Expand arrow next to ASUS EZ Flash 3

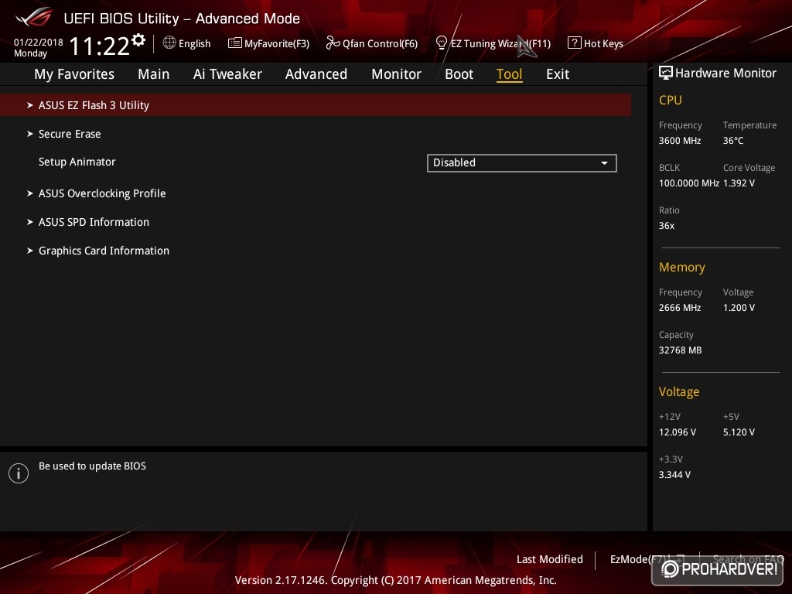pos(30,105)
